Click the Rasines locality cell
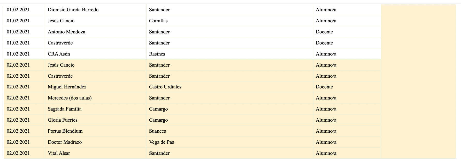 (x=157, y=54)
